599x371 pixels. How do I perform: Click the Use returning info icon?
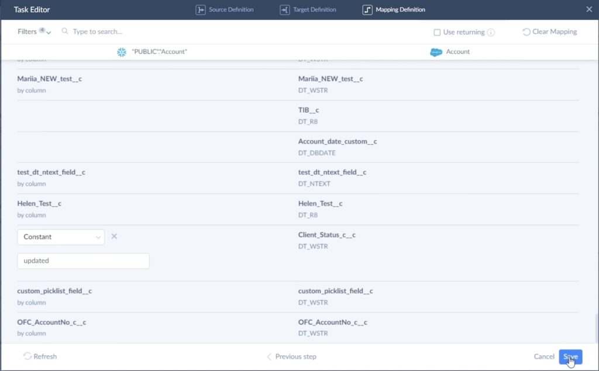pyautogui.click(x=491, y=33)
